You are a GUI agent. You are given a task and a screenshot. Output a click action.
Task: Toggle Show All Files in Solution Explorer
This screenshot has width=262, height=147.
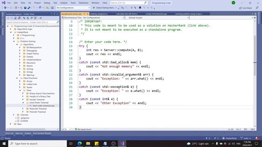click(x=35, y=18)
